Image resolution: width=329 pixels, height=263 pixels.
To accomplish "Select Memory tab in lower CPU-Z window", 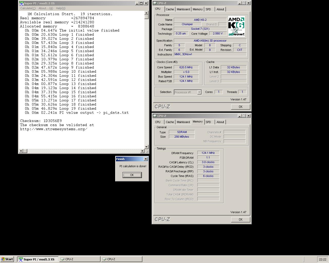I will pos(198,121).
